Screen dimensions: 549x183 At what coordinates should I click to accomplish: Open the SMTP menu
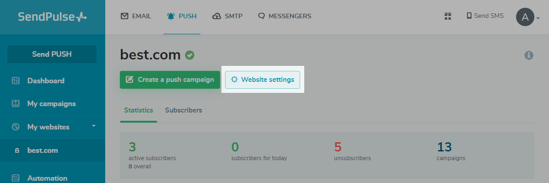227,16
